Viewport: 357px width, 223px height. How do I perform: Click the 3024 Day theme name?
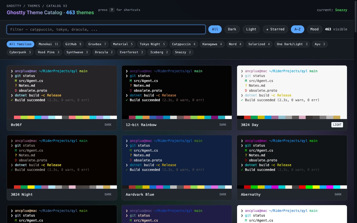tap(250, 125)
